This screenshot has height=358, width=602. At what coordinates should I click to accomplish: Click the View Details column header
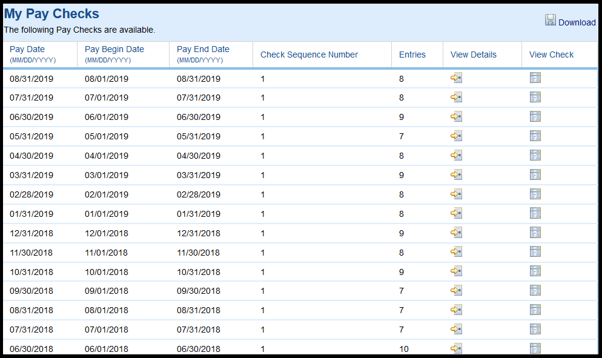473,55
